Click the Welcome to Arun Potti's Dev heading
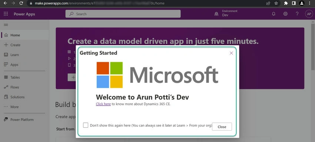The width and height of the screenshot is (315, 142). click(x=142, y=97)
